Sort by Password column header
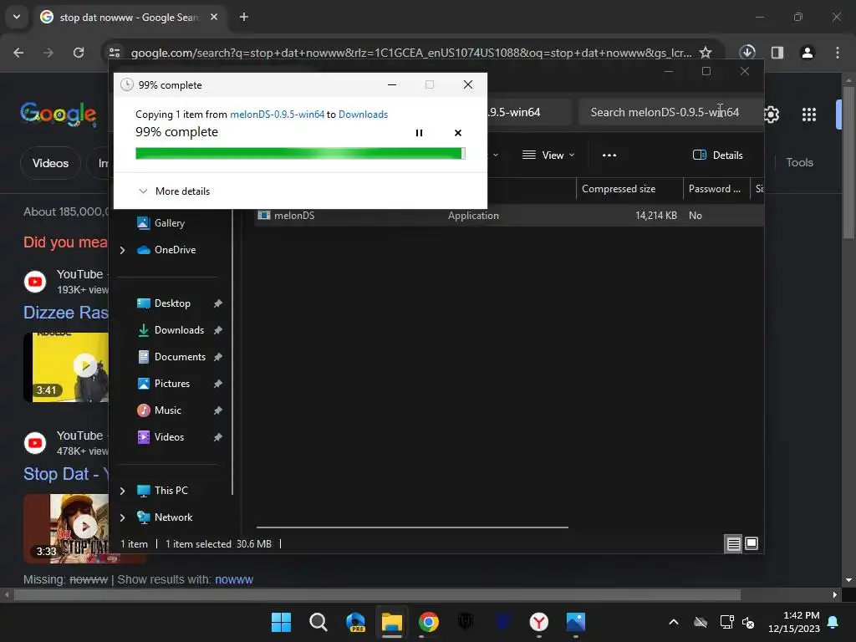This screenshot has height=642, width=856. tap(716, 189)
